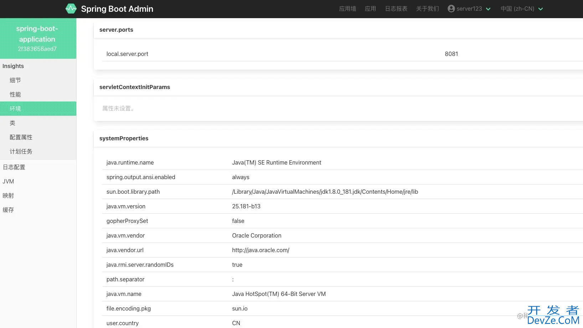Click the sun.io value

[240, 308]
